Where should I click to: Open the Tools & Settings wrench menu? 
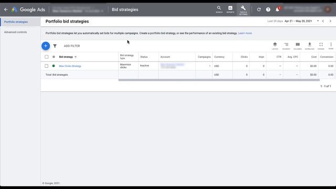click(243, 10)
